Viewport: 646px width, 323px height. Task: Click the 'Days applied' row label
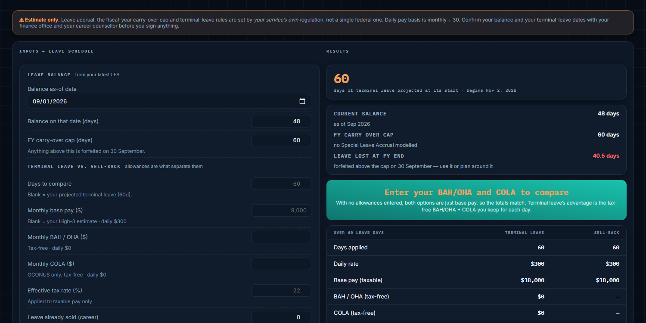[351, 248]
